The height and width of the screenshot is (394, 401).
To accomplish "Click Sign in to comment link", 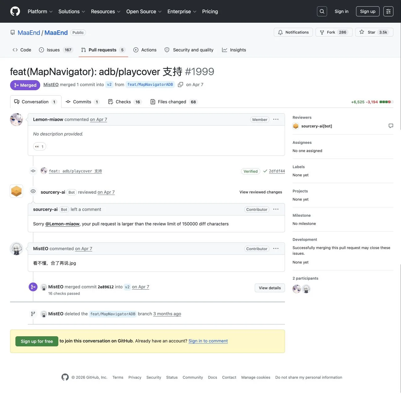I will [x=208, y=341].
